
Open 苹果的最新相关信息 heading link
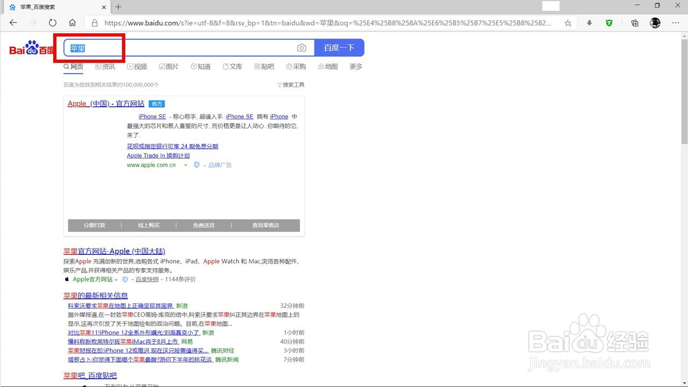pos(96,296)
